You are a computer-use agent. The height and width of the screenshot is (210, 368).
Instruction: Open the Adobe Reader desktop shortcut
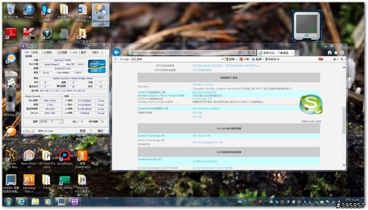click(11, 37)
